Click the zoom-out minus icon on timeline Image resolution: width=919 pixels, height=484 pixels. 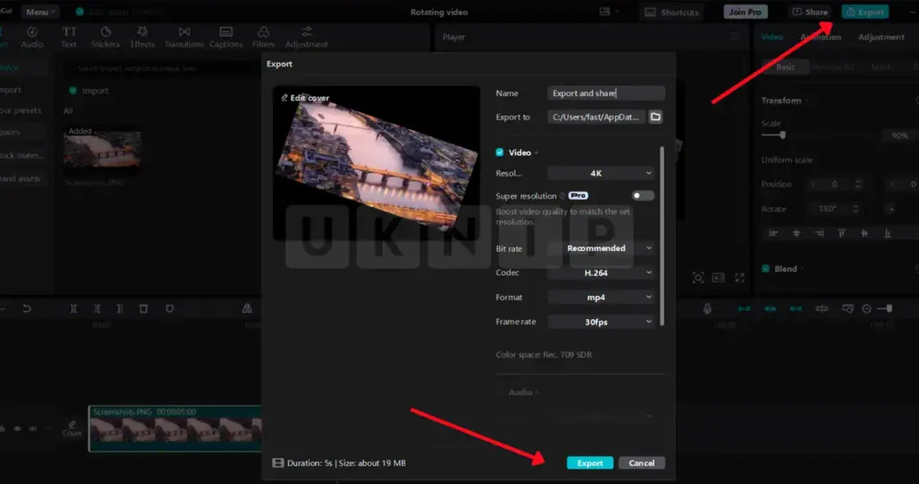[867, 308]
